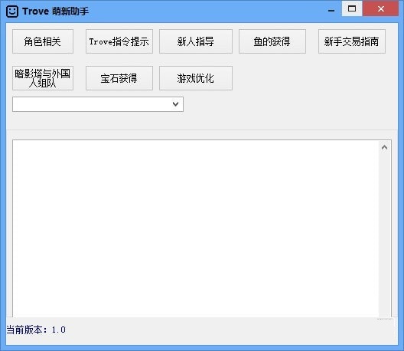Expand the empty combo box dropdown
The width and height of the screenshot is (404, 351).
click(x=175, y=104)
